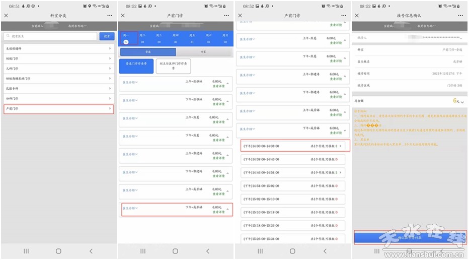The height and width of the screenshot is (260, 469).
Task: Select the 周四 30 date tab
Action: click(x=175, y=39)
